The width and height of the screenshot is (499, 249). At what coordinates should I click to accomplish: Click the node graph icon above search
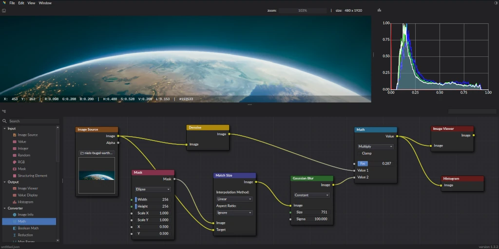(x=4, y=111)
